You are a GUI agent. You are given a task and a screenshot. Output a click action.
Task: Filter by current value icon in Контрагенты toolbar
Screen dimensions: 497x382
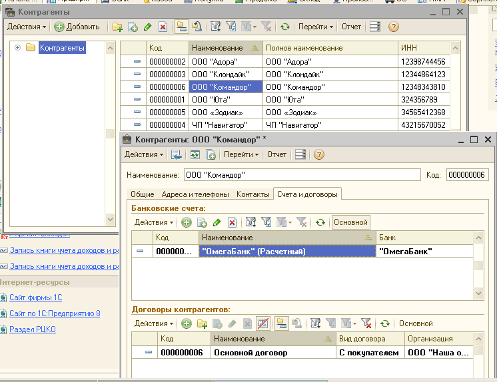[x=231, y=27]
